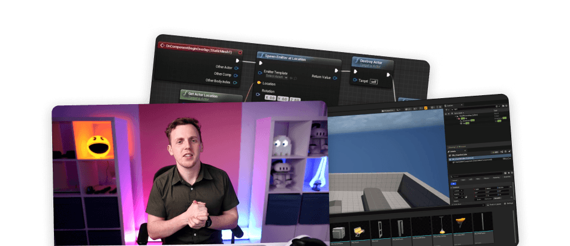Select the door mesh asset thumbnail
Image resolution: width=570 pixels, height=246 pixels.
point(381,229)
